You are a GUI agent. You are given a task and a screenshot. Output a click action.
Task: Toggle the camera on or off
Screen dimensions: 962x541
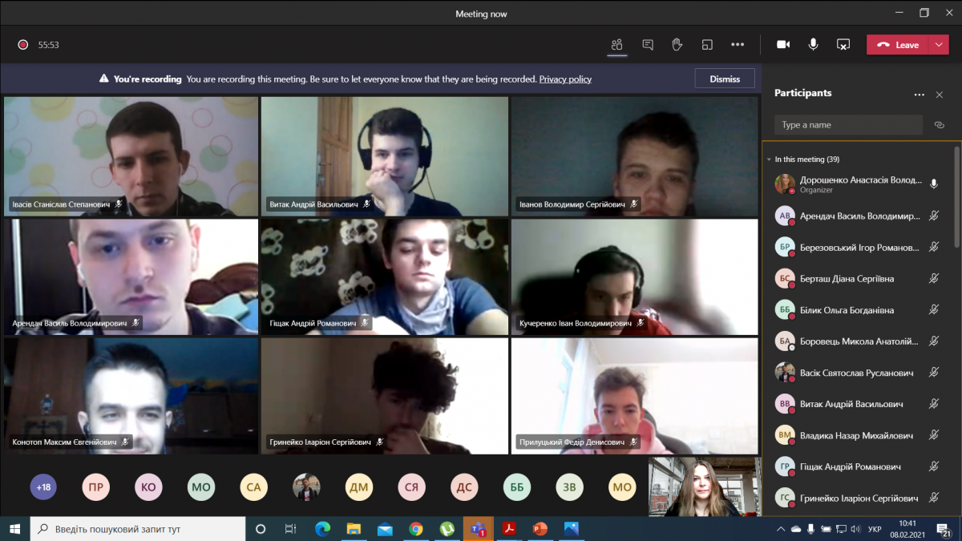(783, 45)
